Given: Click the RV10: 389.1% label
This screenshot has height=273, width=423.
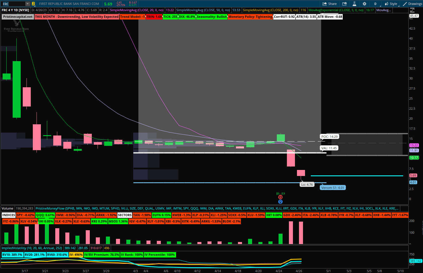Looking at the screenshot, I should [x=12, y=255].
